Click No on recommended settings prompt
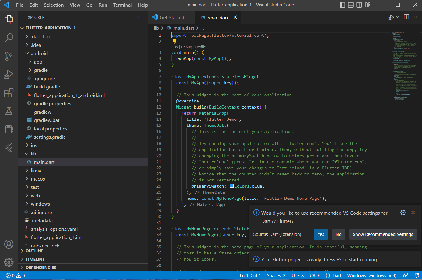Screen dimensions: 422x280 pos(338,234)
